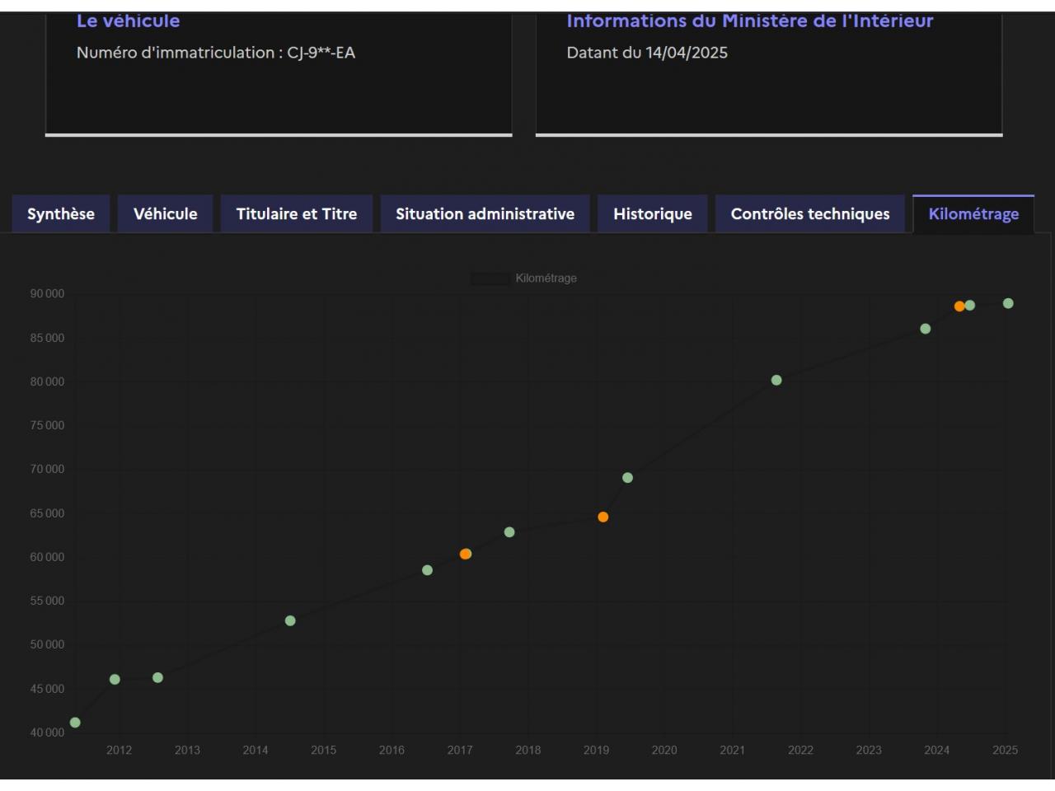Screen dimensions: 1055x791
Task: Switch to the Véhicule tab
Action: tap(166, 214)
